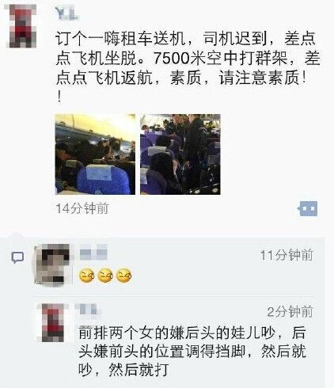Open post author's blurred username
This screenshot has width=334, height=388.
(66, 13)
